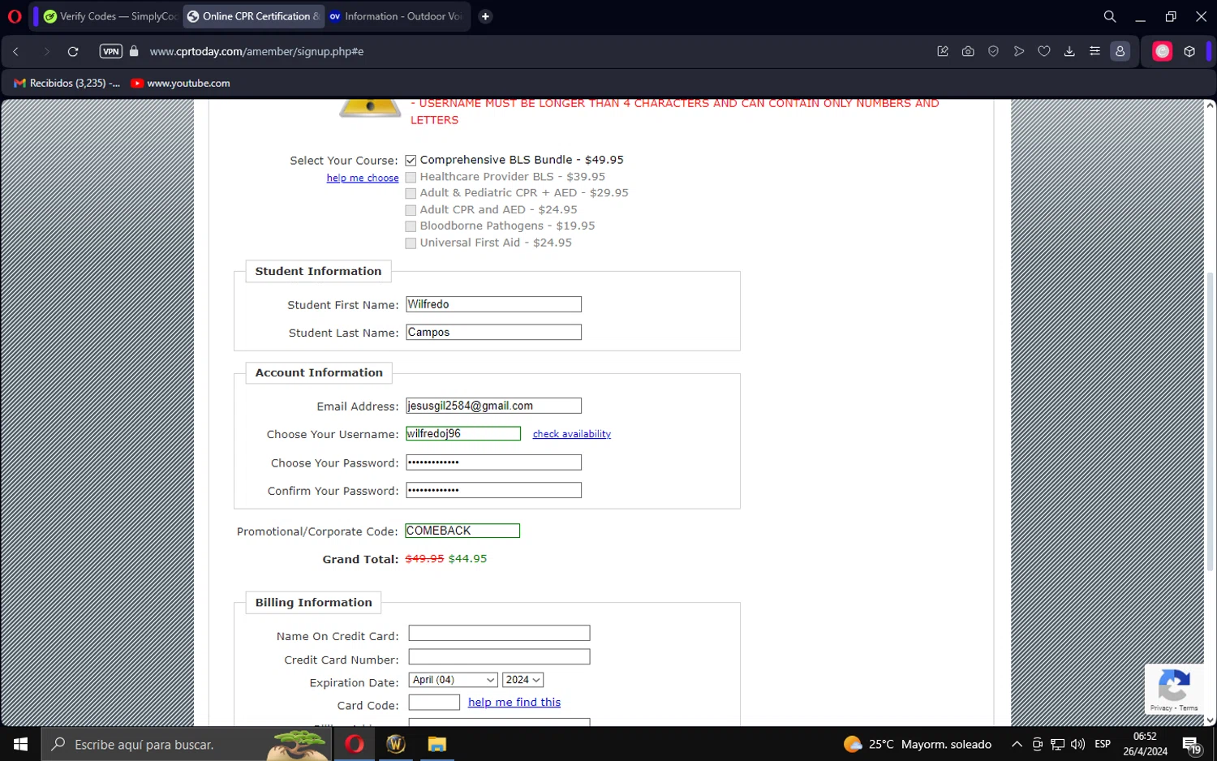The image size is (1217, 761).
Task: Check Universal First Aid checkbox
Action: coord(411,243)
